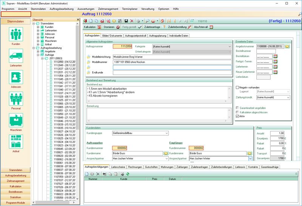This screenshot has height=206, width=302.
Task: Jump to first record navigation icon
Action: (x=169, y=21)
